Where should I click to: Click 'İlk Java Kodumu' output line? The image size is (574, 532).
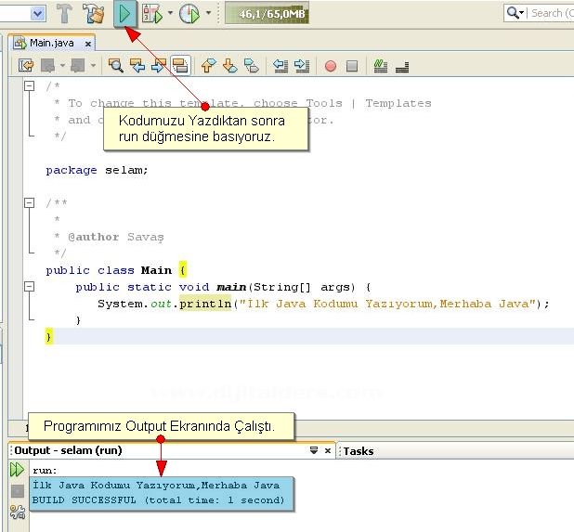pyautogui.click(x=156, y=486)
